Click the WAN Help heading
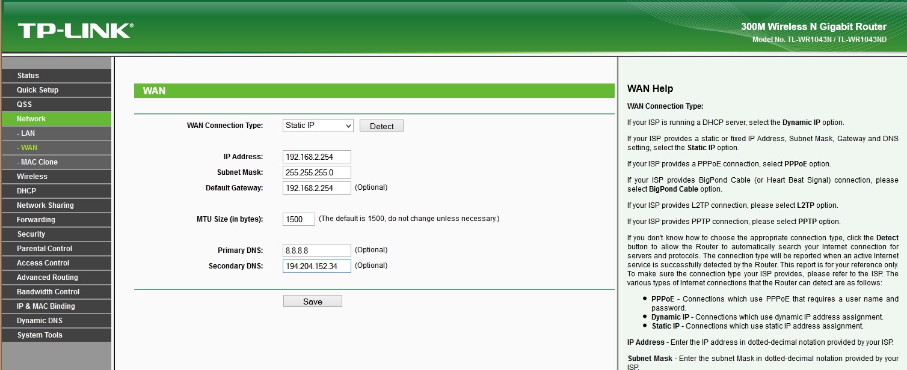Screen dimensions: 907x370 650,88
